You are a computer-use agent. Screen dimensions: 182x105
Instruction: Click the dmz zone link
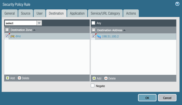(18, 36)
